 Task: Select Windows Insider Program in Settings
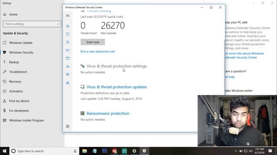tap(26, 121)
